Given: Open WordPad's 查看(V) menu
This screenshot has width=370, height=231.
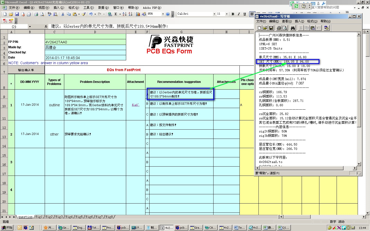Looking at the screenshot, I should (287, 21).
